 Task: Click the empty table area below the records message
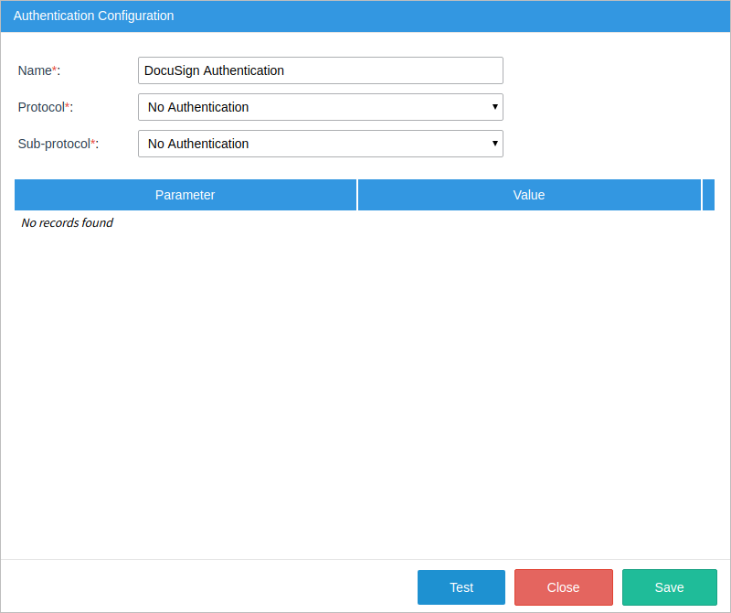pos(365,384)
